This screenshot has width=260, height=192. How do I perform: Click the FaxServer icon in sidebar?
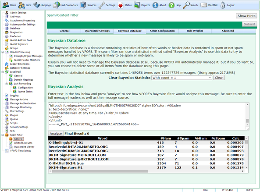7,36
